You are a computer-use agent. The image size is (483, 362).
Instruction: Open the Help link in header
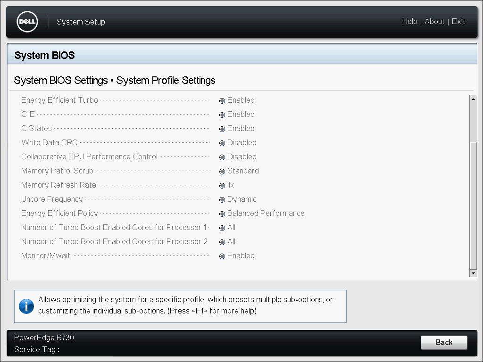point(409,22)
